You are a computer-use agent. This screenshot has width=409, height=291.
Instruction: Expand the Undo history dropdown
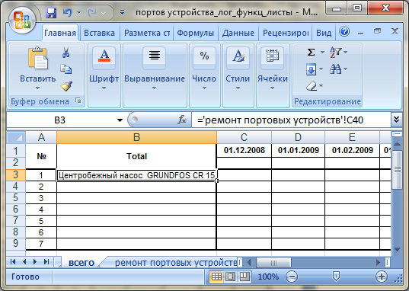tap(78, 13)
